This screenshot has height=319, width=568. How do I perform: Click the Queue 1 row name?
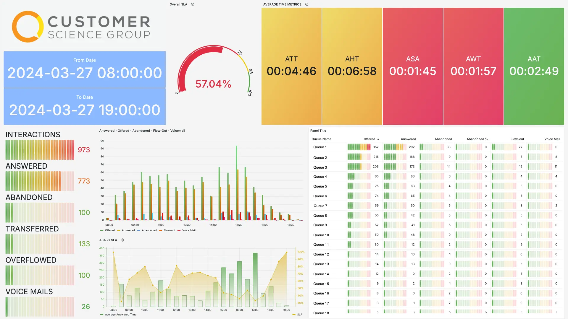point(320,147)
